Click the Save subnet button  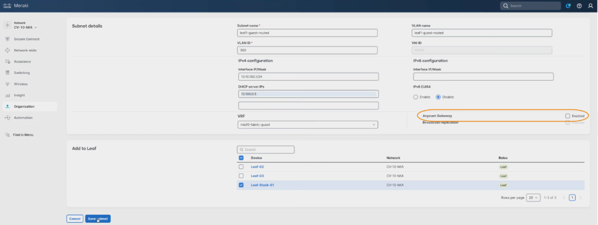pos(97,219)
